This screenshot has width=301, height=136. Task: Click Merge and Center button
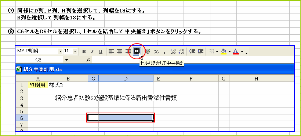click(x=137, y=51)
